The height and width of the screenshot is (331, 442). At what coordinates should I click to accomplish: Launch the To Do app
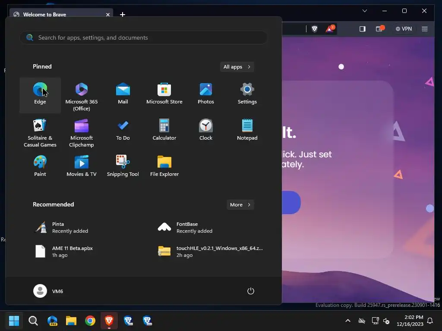pyautogui.click(x=123, y=131)
